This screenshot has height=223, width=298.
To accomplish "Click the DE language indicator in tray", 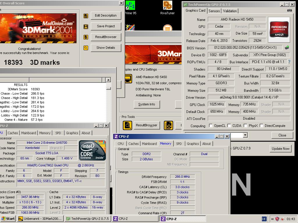I will [264, 219].
